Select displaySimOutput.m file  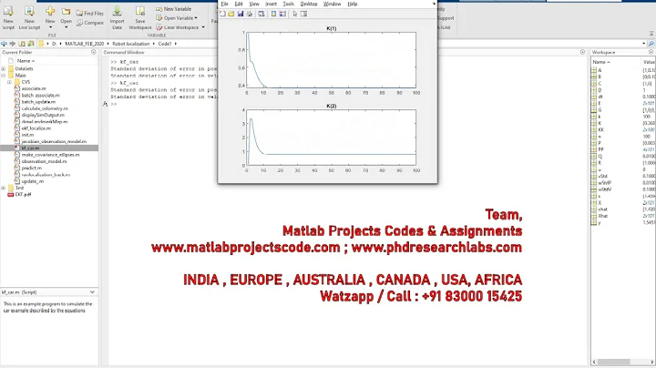43,115
